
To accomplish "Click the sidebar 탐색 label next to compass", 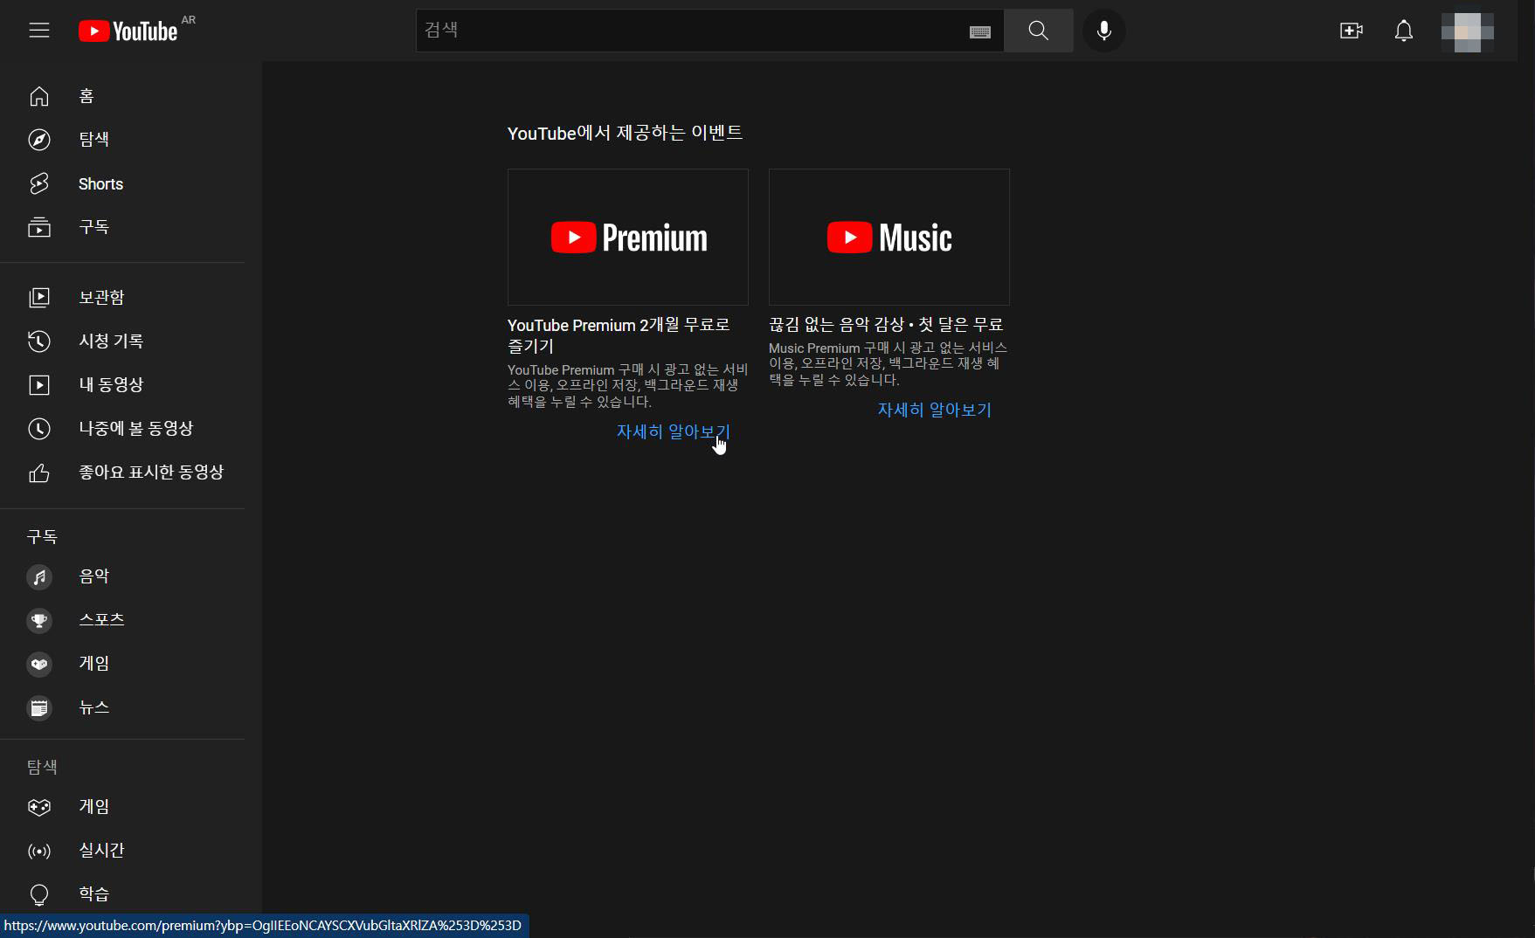I will click(93, 139).
